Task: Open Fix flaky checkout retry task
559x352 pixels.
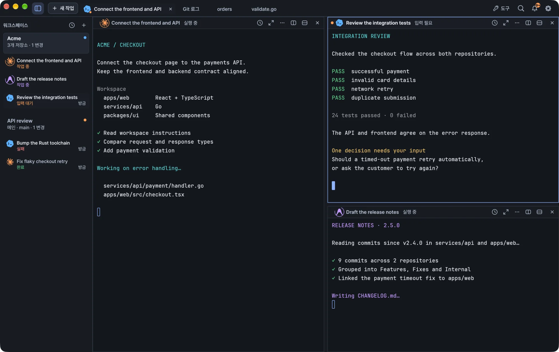Action: point(46,164)
